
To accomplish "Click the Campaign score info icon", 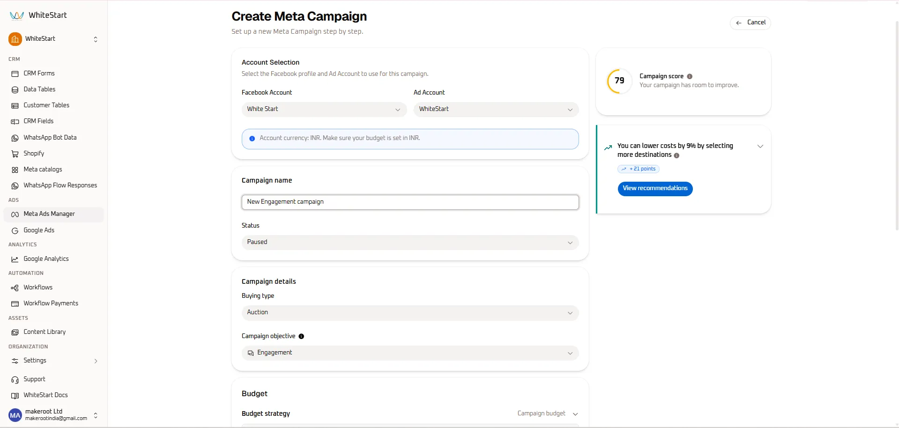I will (690, 76).
